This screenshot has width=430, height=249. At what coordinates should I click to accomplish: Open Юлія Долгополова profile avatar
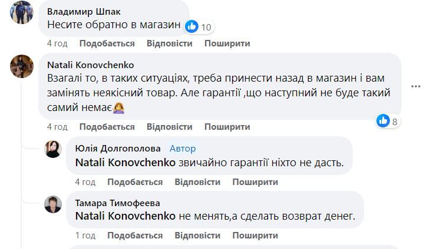click(54, 149)
